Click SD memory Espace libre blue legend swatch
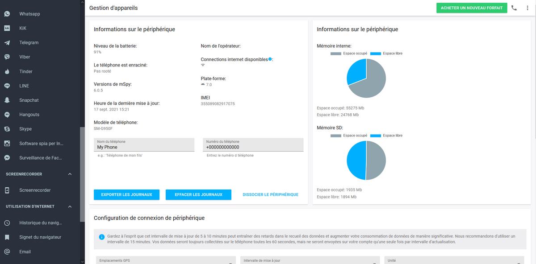The image size is (536, 264). [x=376, y=136]
